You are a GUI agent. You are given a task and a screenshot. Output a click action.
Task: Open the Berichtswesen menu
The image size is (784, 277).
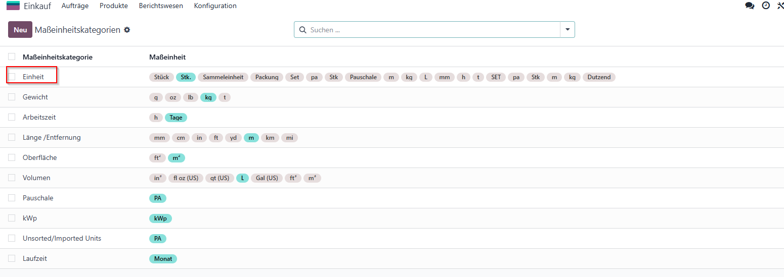pyautogui.click(x=161, y=6)
